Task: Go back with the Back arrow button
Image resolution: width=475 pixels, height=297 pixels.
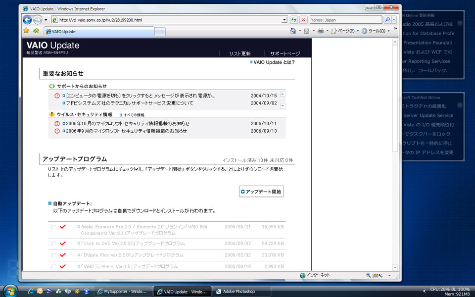Action: coord(27,20)
